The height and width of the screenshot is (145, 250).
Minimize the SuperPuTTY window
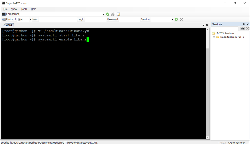(225, 3)
